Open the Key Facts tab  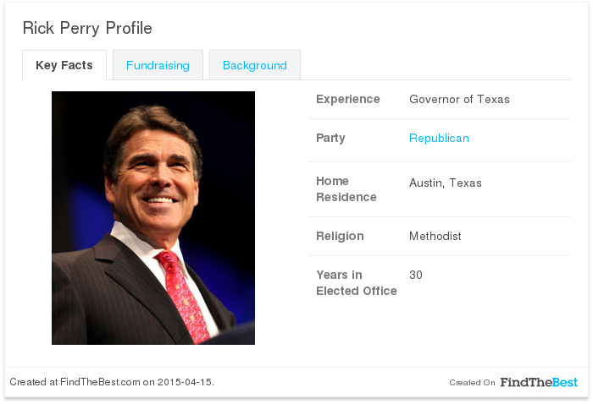tap(64, 65)
